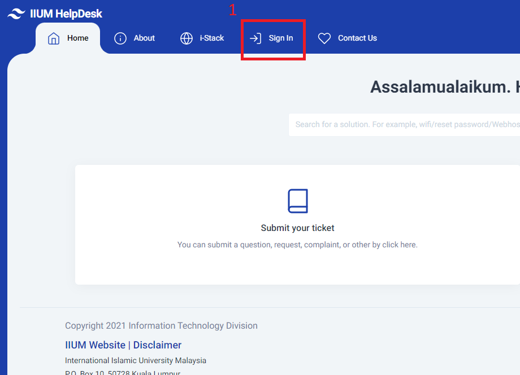Viewport: 520px width, 375px height.
Task: Open the Disclaimer footer link
Action: 157,345
